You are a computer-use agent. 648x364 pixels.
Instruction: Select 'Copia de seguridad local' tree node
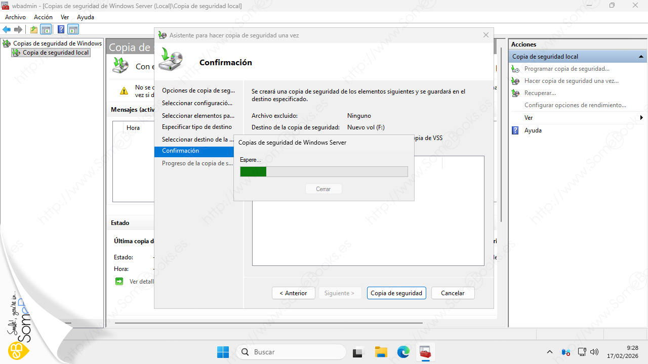[x=56, y=53]
